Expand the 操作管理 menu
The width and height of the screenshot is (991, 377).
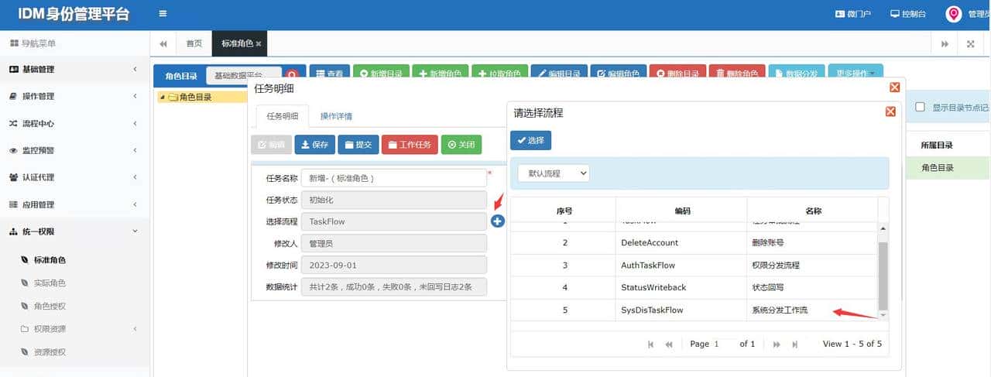tap(75, 96)
